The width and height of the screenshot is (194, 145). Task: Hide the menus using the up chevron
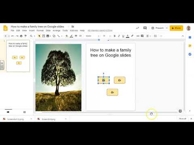tap(183, 36)
